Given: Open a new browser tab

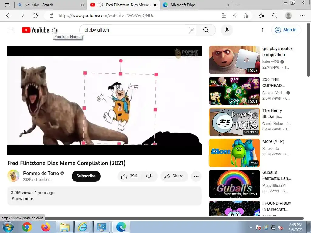Looking at the screenshot, I should click(238, 5).
